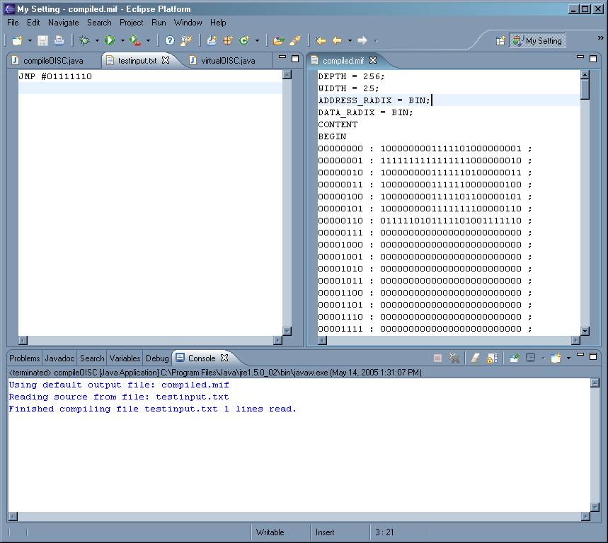This screenshot has width=608, height=543.
Task: Click the brush-shaped toolbar icon
Action: click(295, 40)
